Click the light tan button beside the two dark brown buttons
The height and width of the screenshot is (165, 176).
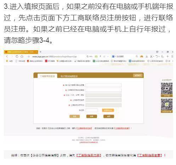[x=75, y=116]
